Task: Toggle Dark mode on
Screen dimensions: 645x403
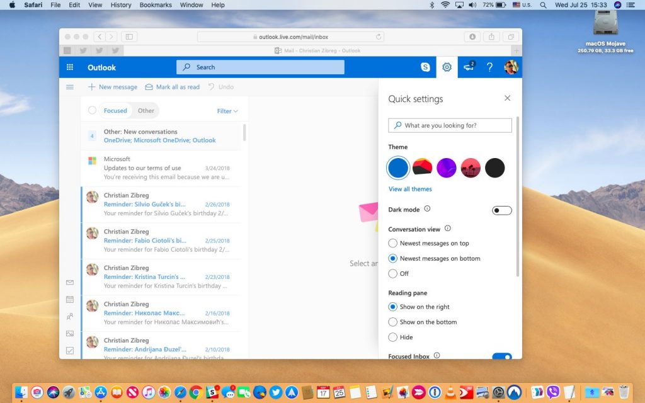Action: (x=501, y=210)
